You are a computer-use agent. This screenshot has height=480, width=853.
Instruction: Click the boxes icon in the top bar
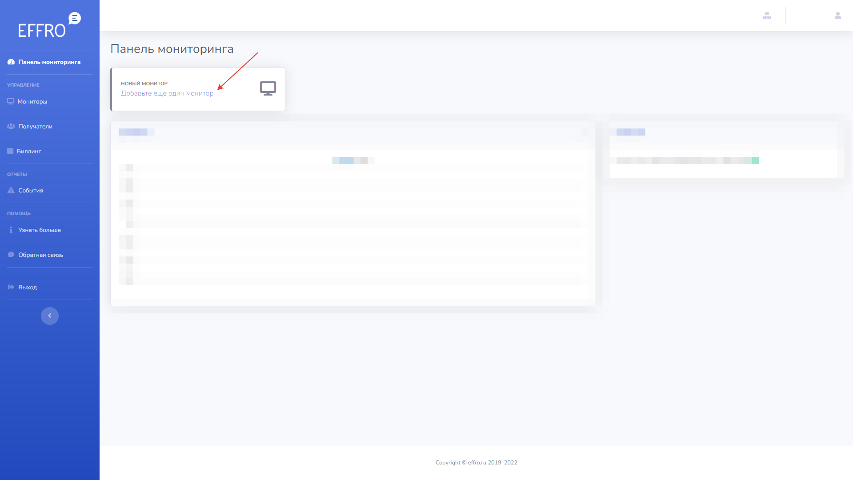click(x=767, y=16)
